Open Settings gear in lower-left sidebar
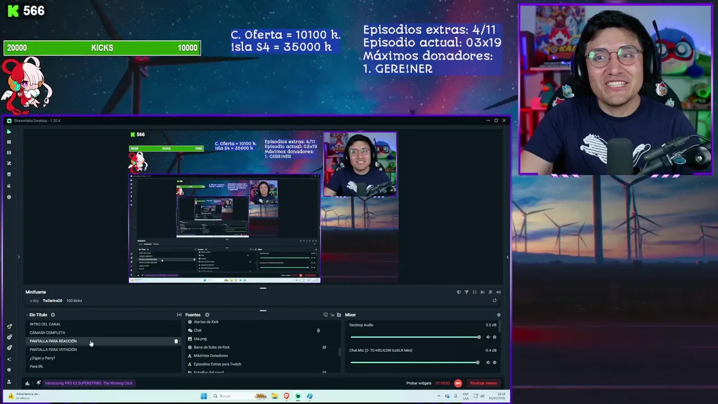The height and width of the screenshot is (404, 718). 9,370
